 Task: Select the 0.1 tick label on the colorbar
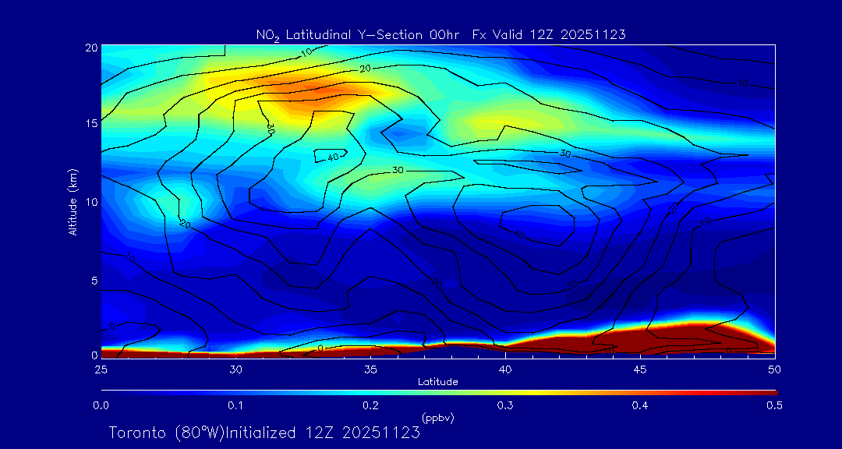click(235, 405)
